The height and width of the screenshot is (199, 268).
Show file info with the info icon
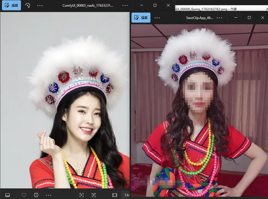click(36, 195)
